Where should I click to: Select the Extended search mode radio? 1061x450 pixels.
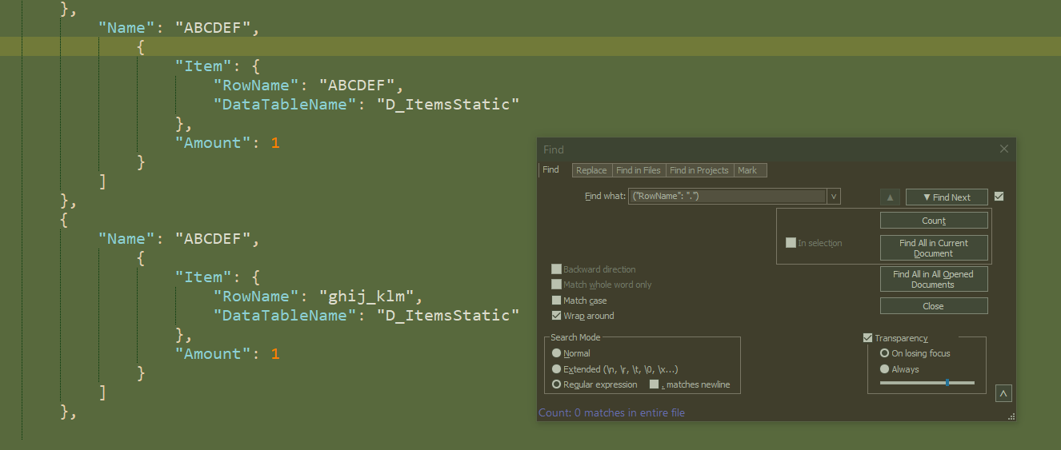pyautogui.click(x=557, y=369)
